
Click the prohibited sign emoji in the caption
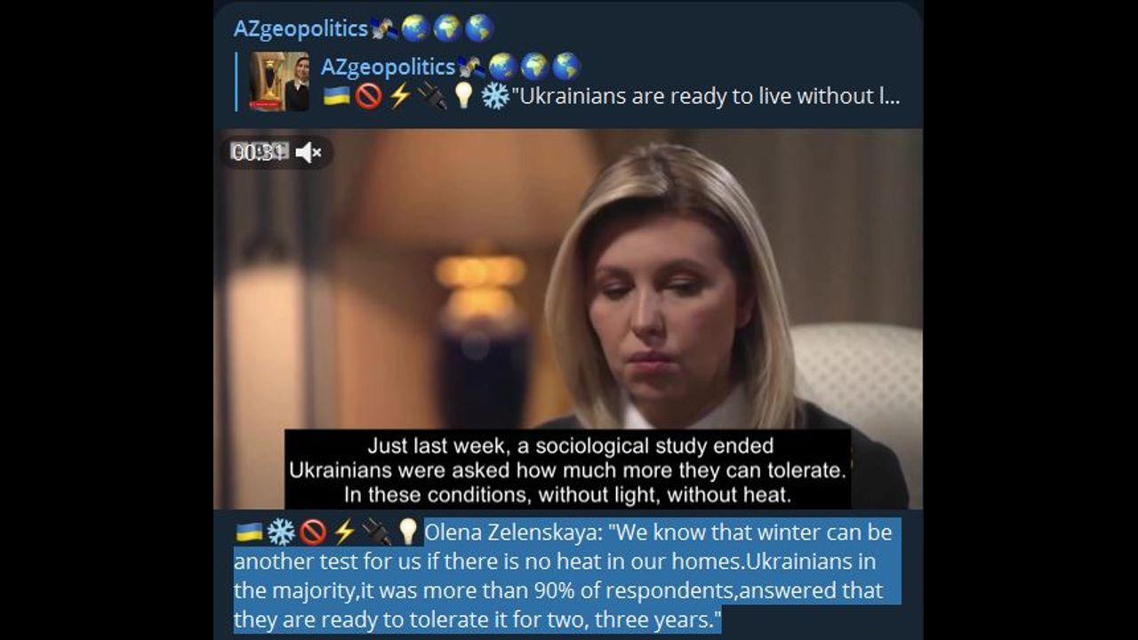click(313, 532)
